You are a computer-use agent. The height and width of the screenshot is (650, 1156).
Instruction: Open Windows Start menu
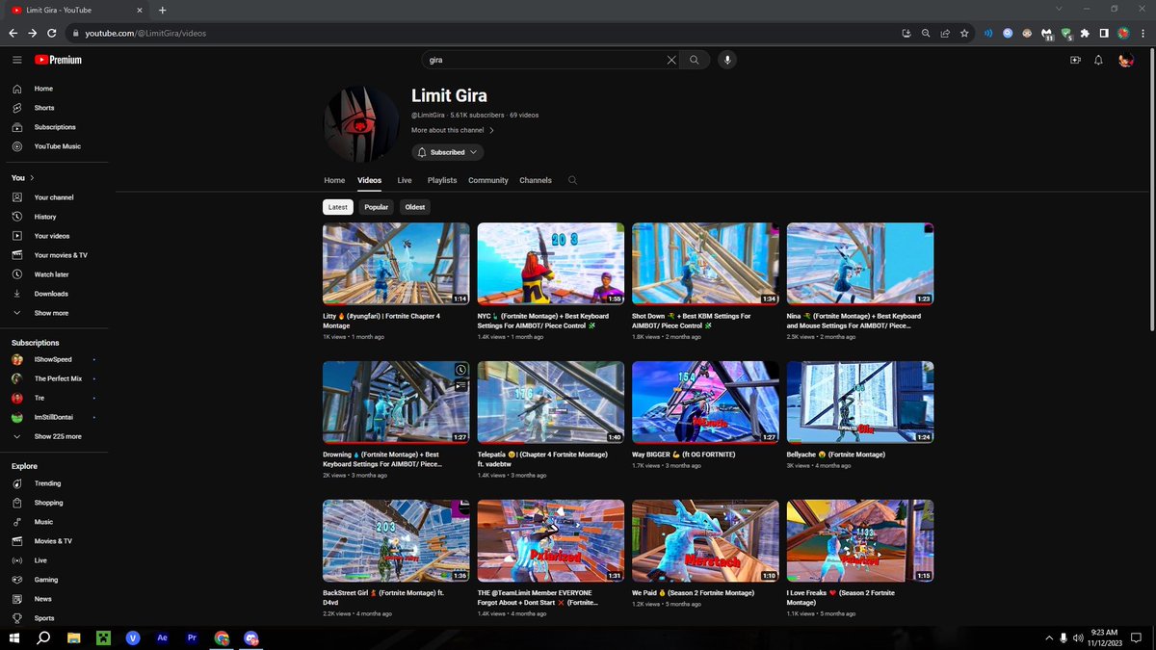(15, 637)
